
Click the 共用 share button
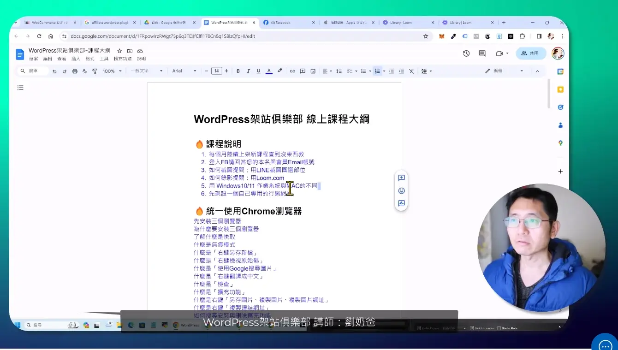pos(531,53)
